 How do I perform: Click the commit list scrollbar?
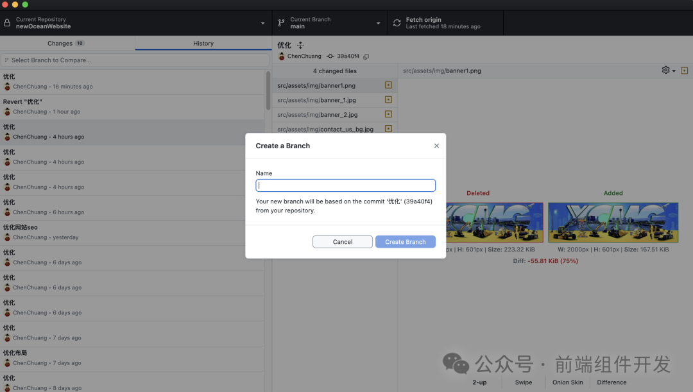(268, 90)
